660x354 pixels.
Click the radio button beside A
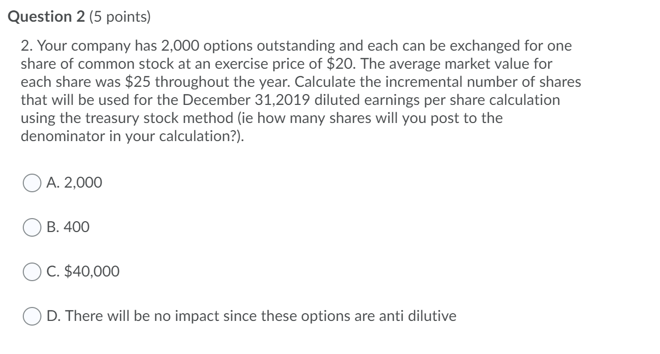click(32, 182)
